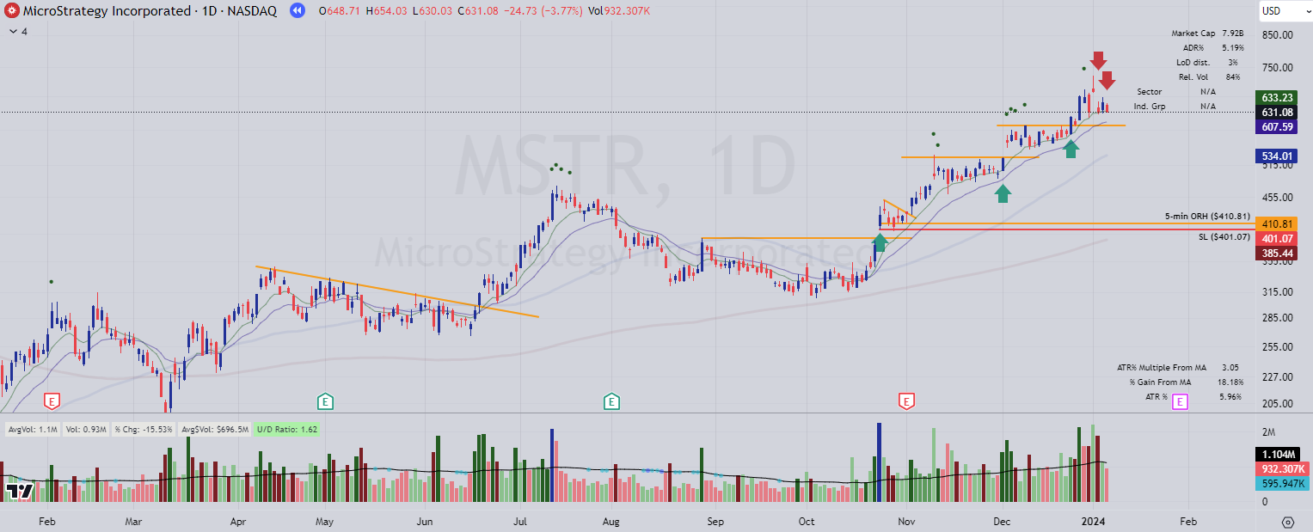The width and height of the screenshot is (1313, 532).
Task: Click the green 633.23 price label
Action: (x=1277, y=97)
